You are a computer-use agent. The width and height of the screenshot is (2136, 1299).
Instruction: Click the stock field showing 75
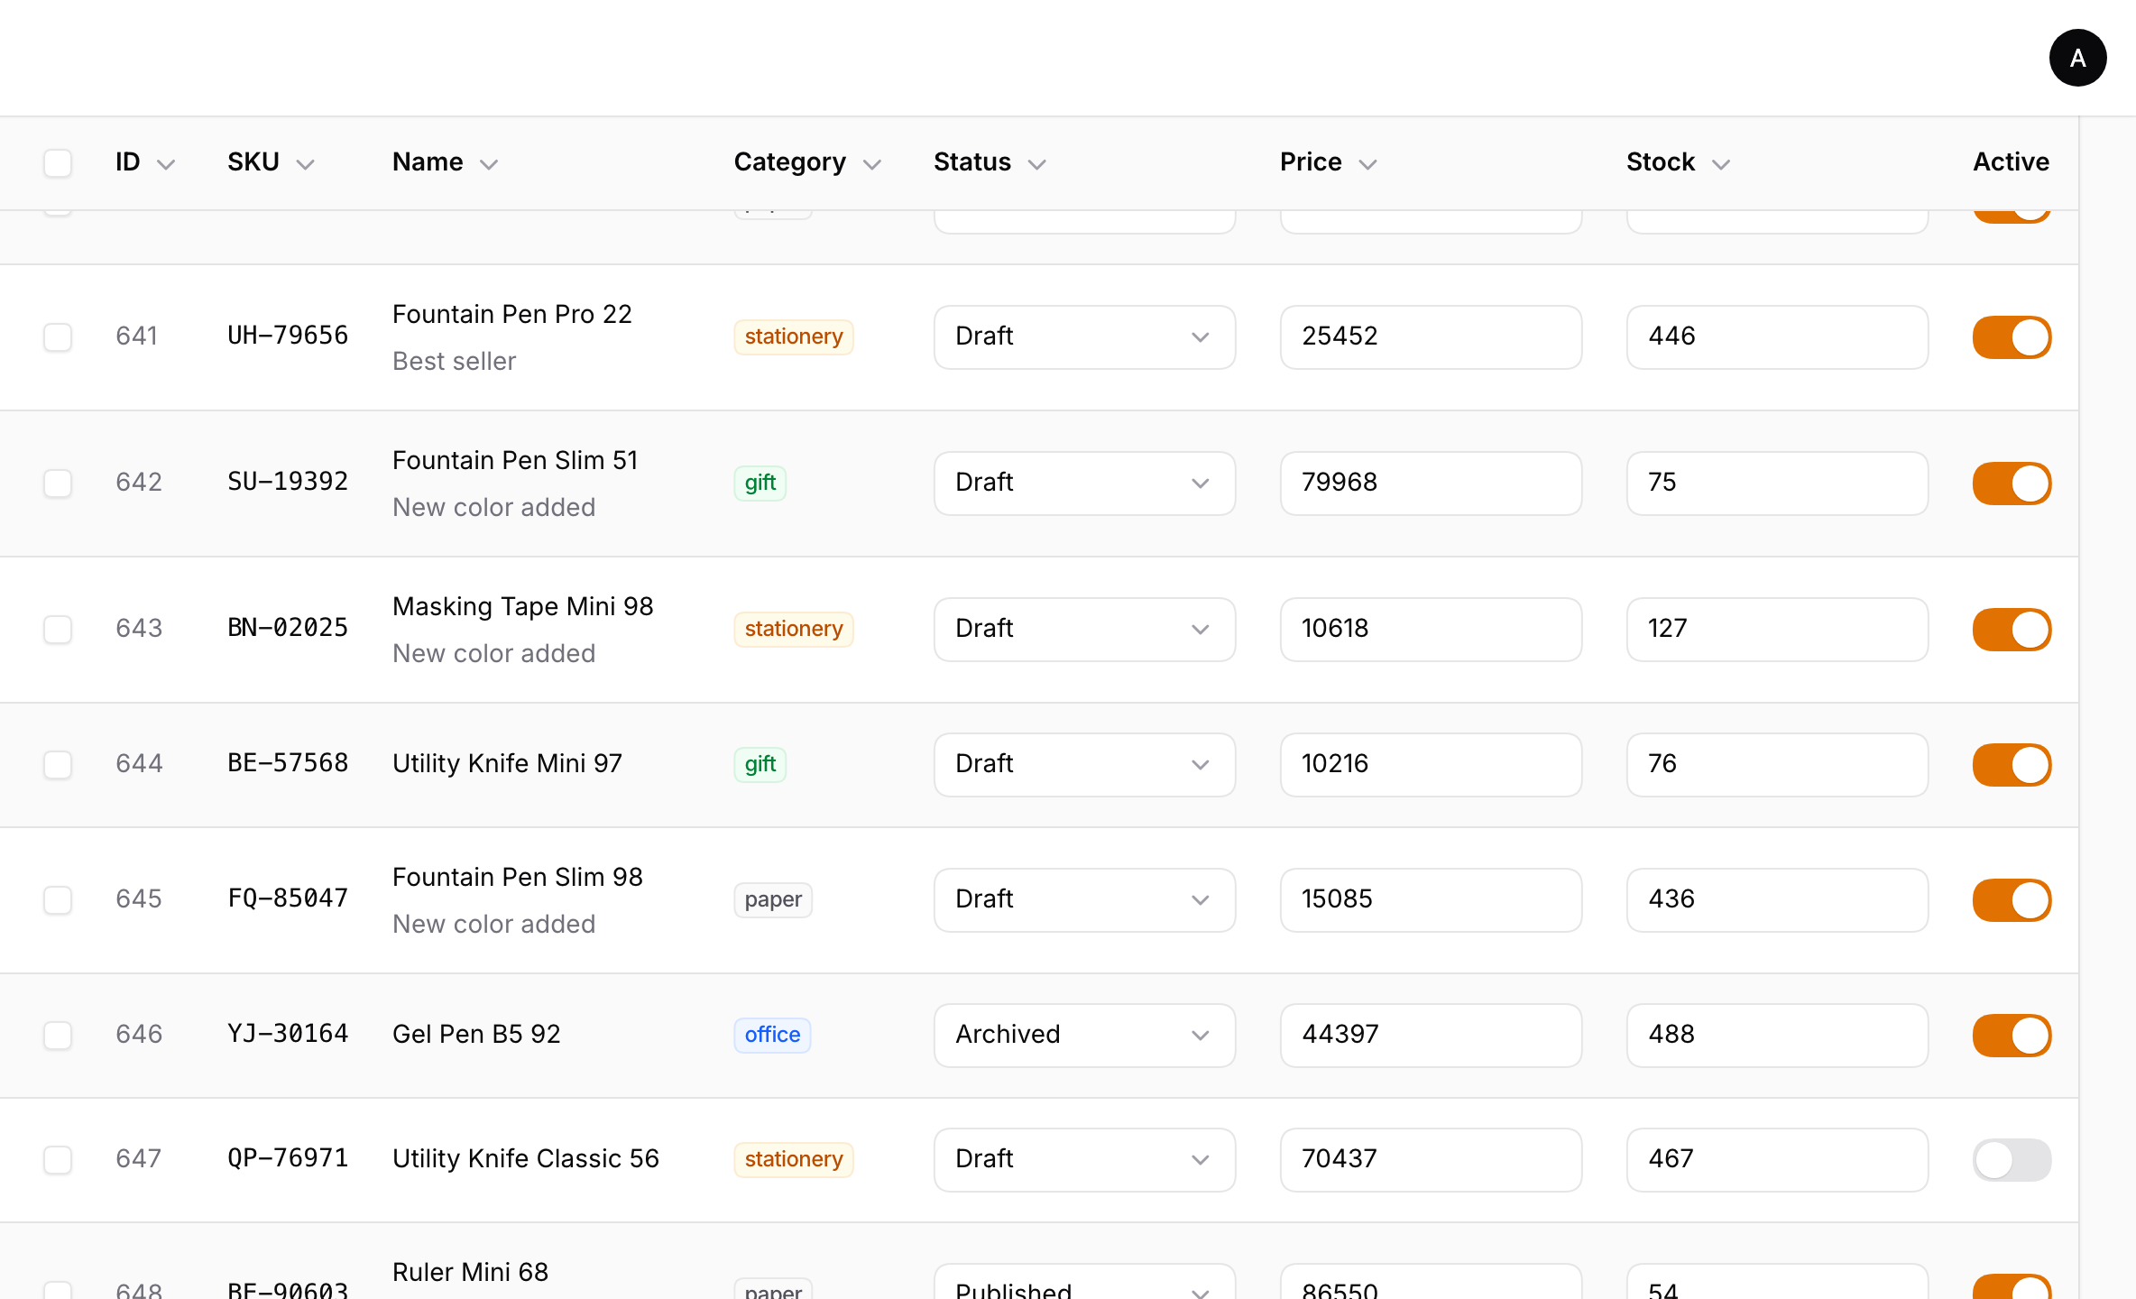point(1777,483)
